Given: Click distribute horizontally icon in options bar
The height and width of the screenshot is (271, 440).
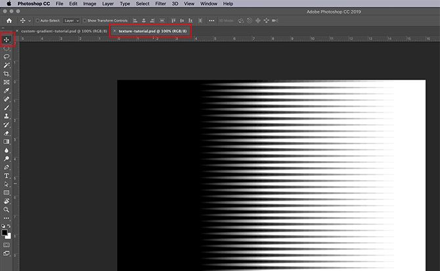Looking at the screenshot, I should 200,20.
